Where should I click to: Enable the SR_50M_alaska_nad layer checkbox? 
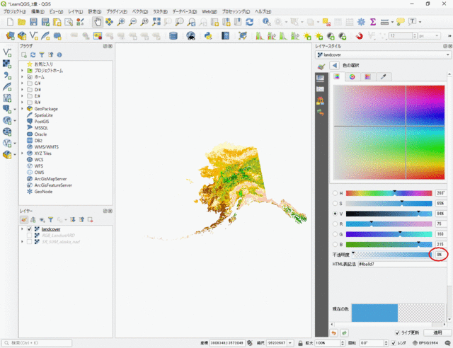click(29, 242)
